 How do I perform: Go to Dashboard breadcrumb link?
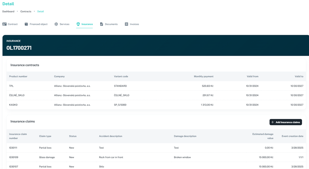tap(8, 12)
